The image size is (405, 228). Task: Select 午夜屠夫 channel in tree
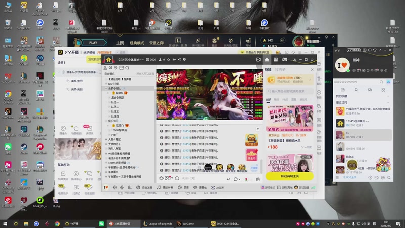point(113,172)
